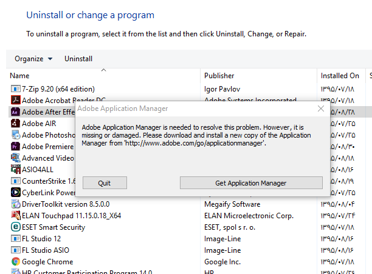Image resolution: width=372 pixels, height=274 pixels.
Task: Click the Advanced Video program icon
Action: 16,158
